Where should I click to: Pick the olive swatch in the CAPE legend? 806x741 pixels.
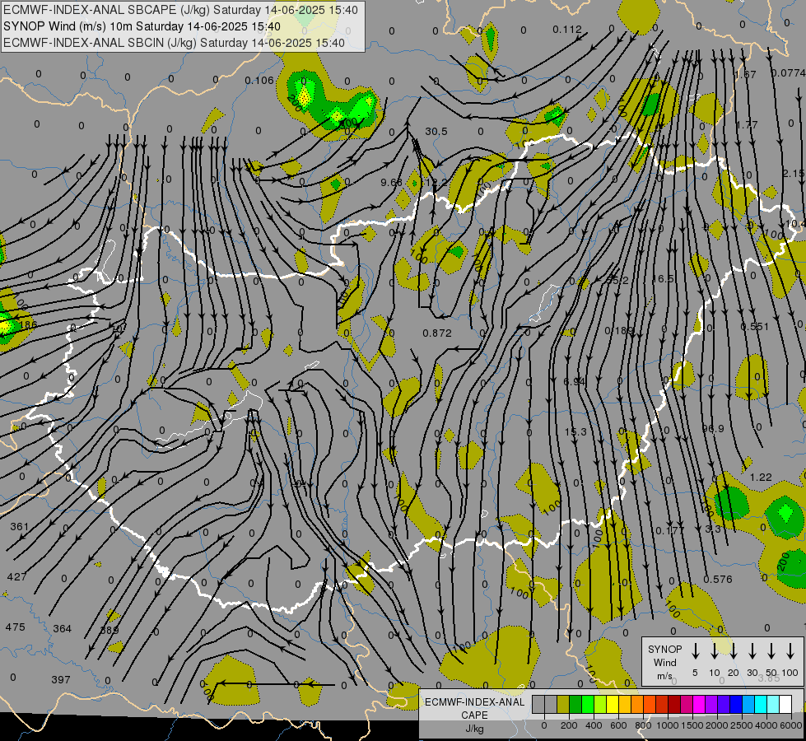pos(563,705)
